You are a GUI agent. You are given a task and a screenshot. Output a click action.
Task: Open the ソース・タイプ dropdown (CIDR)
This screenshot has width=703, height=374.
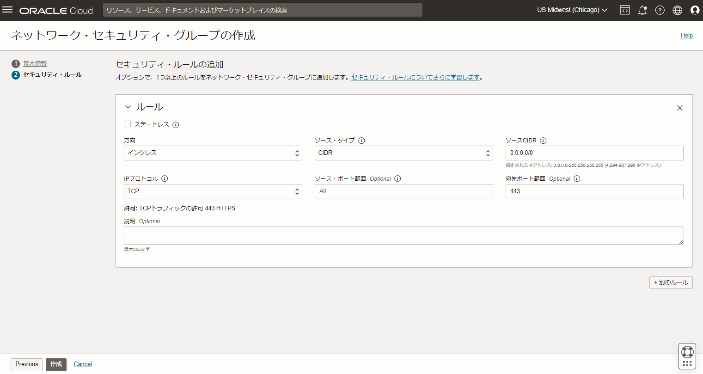(404, 153)
